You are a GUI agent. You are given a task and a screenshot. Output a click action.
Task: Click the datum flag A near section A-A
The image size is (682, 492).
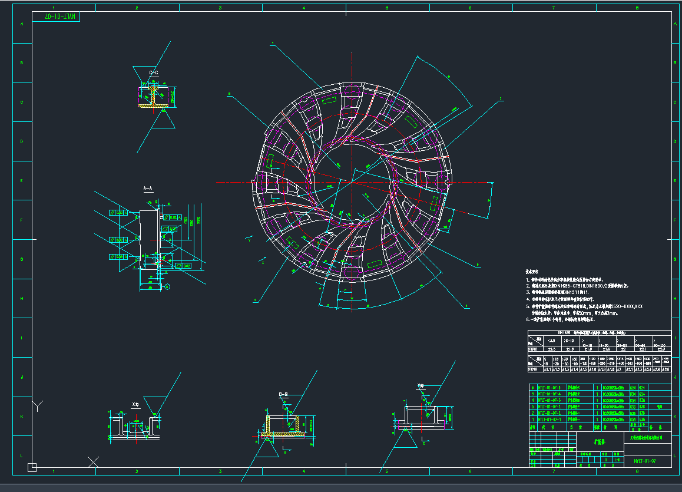pos(167,286)
